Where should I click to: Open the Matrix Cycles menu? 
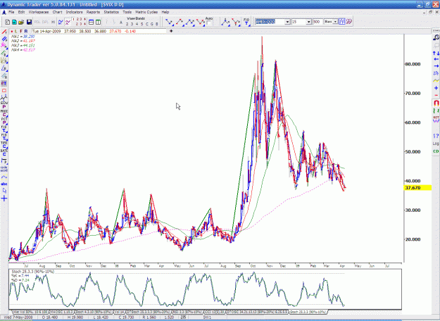146,12
